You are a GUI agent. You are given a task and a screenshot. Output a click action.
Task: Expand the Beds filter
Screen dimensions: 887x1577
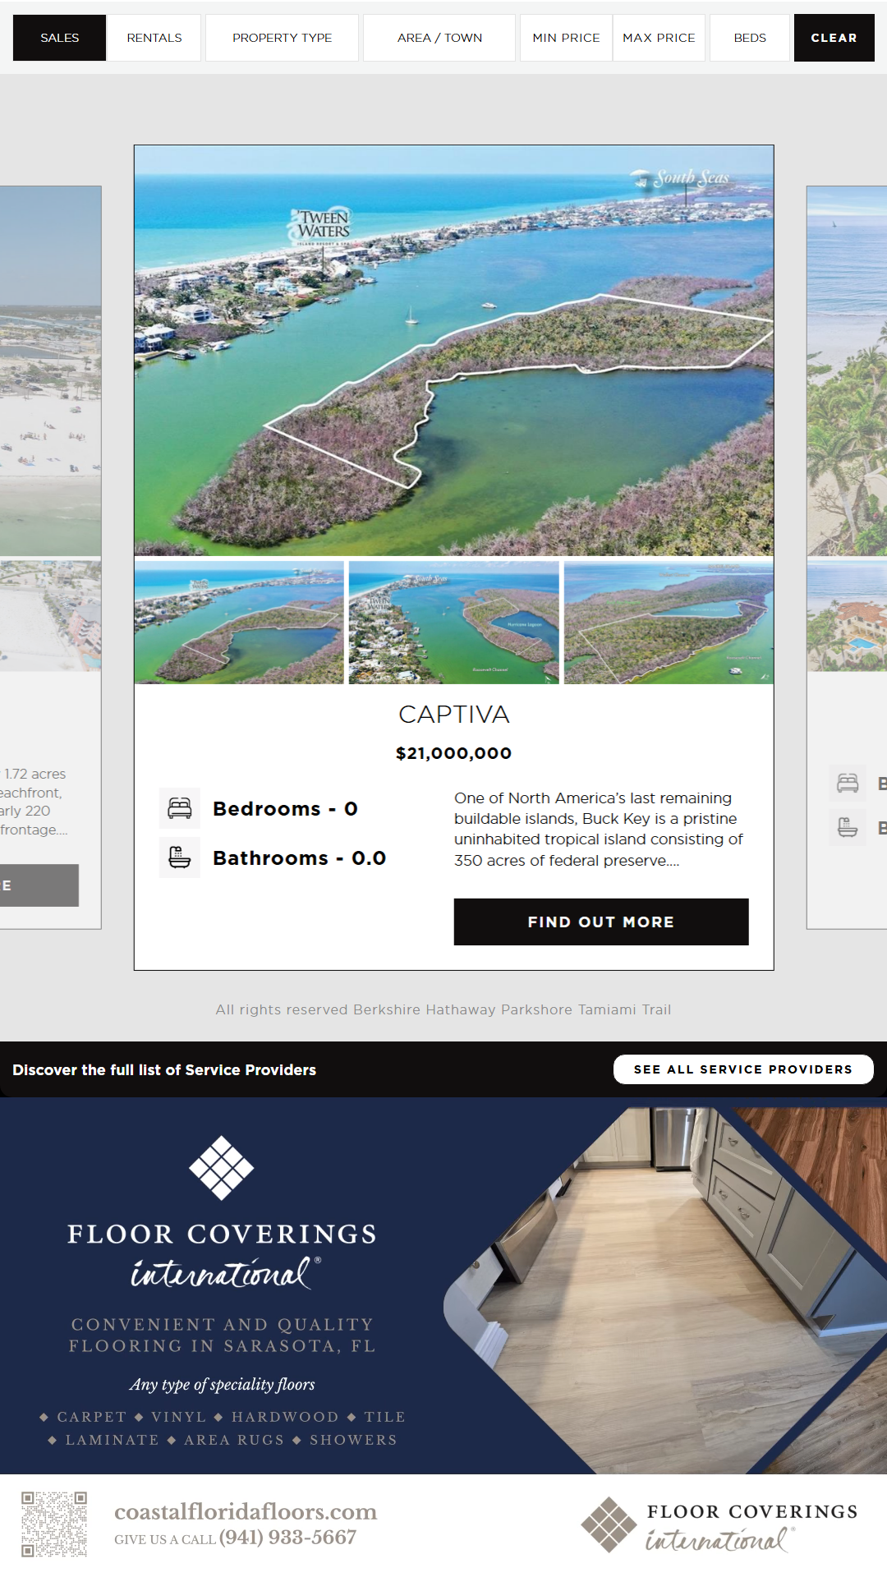(750, 38)
